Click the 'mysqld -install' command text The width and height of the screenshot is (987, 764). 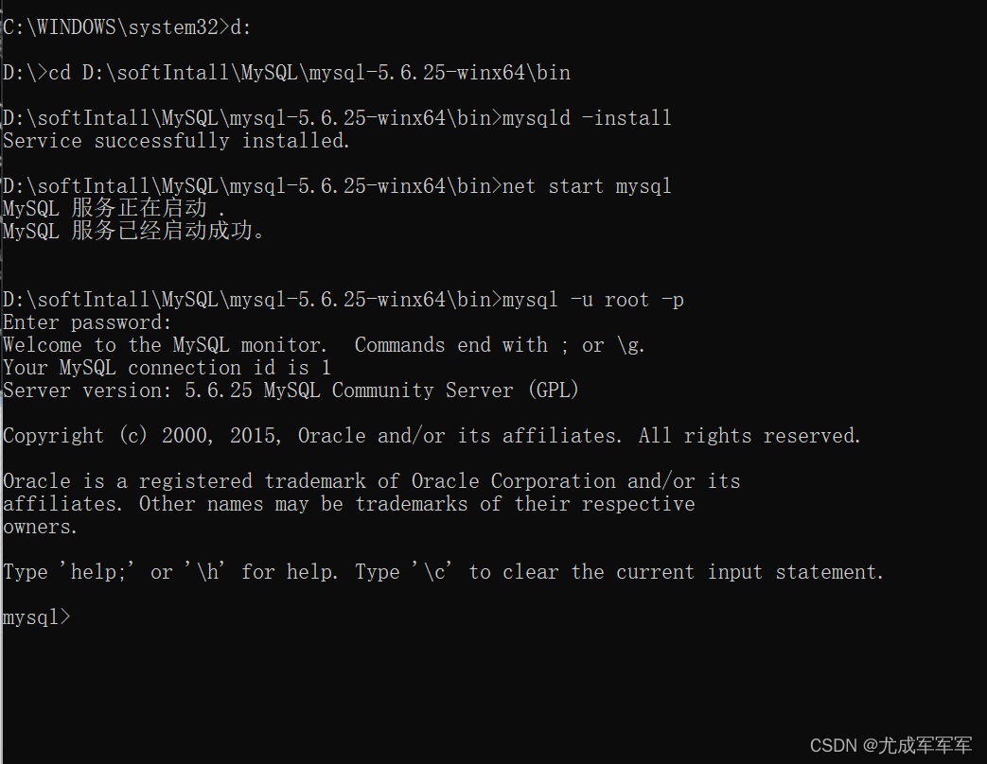pyautogui.click(x=587, y=118)
